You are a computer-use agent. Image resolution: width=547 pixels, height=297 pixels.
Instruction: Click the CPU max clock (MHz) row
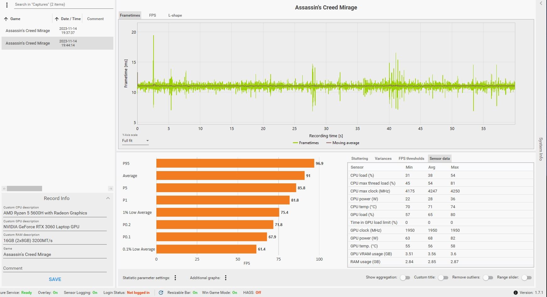point(441,191)
